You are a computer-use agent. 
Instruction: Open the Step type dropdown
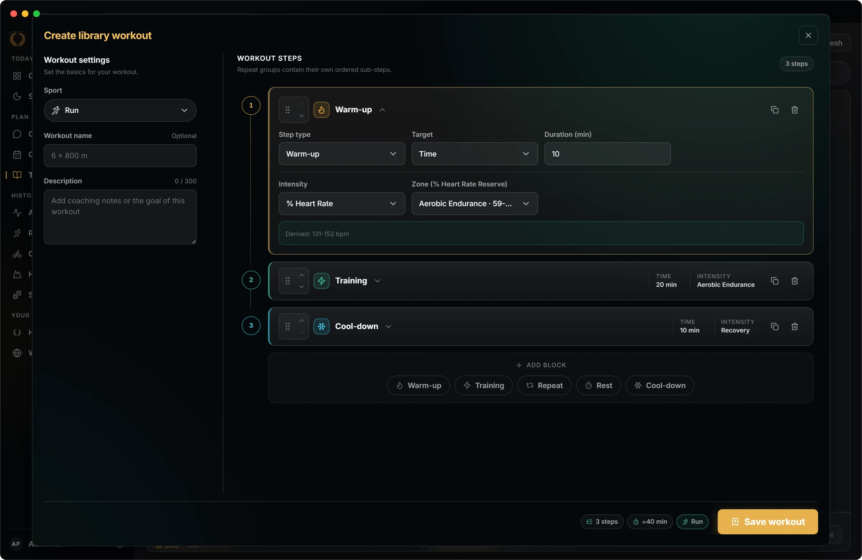click(x=341, y=154)
